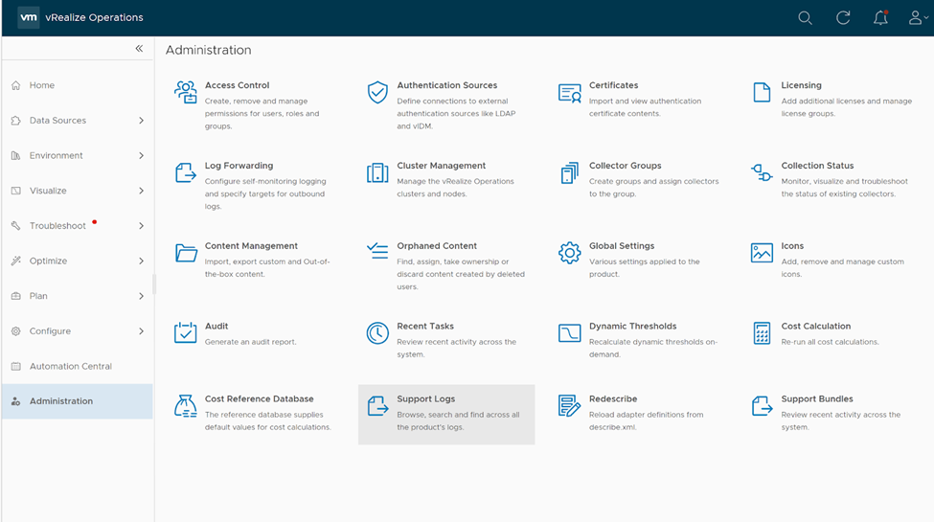Expand the Environment menu chevron
This screenshot has height=522, width=934.
(x=141, y=155)
